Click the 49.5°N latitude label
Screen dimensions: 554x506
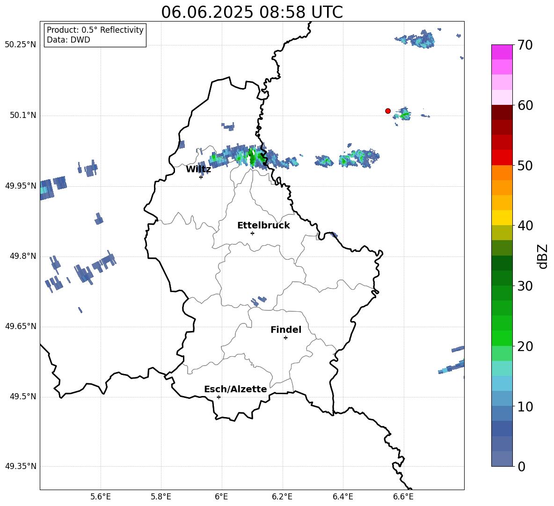pyautogui.click(x=23, y=396)
